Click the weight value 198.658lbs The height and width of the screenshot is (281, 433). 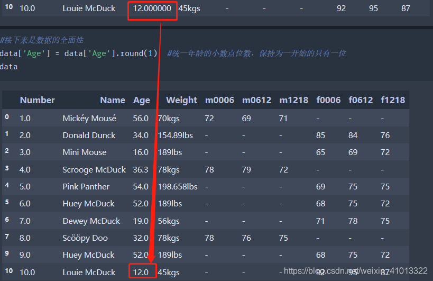point(177,186)
